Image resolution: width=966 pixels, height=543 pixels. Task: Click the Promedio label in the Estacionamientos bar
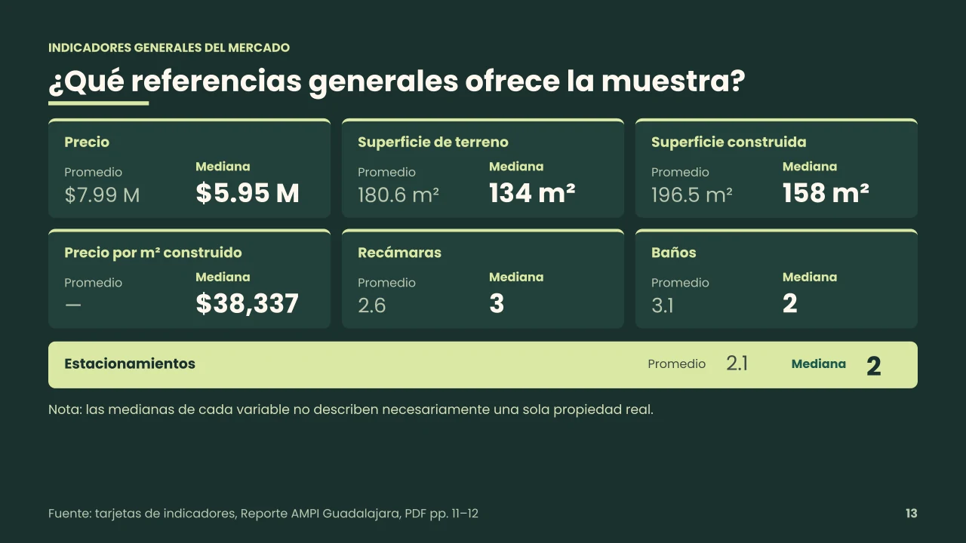(677, 364)
